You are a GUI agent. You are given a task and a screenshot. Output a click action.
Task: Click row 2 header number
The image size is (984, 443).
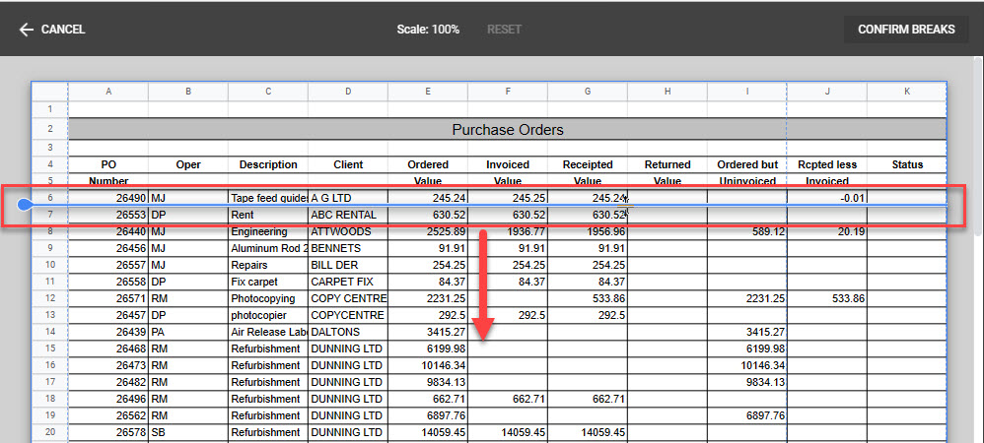point(49,129)
